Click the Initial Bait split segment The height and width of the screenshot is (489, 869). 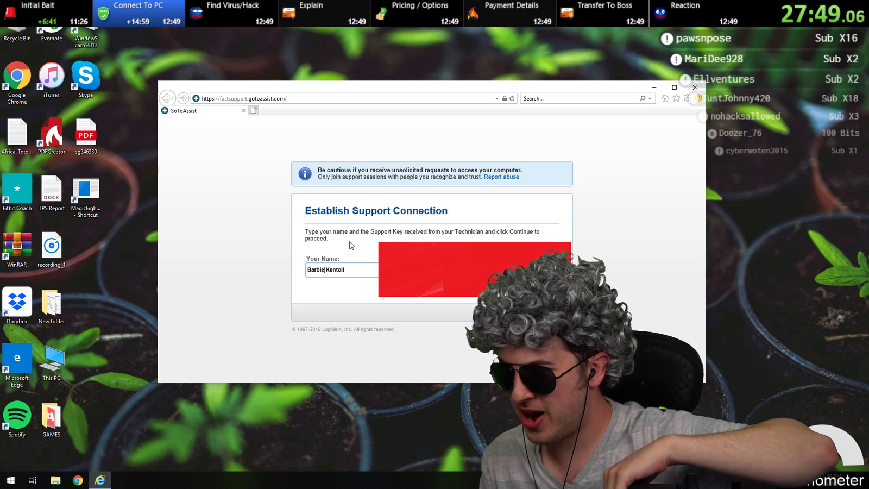pyautogui.click(x=46, y=14)
